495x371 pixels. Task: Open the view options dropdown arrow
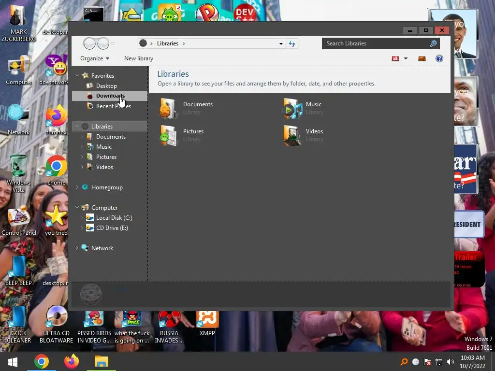(406, 58)
